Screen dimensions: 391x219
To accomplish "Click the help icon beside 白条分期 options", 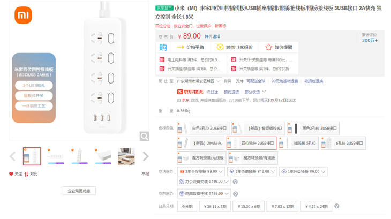I will pos(337,206).
